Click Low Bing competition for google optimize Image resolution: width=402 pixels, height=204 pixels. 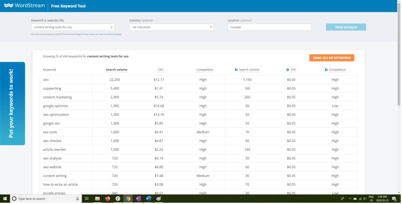[336, 106]
